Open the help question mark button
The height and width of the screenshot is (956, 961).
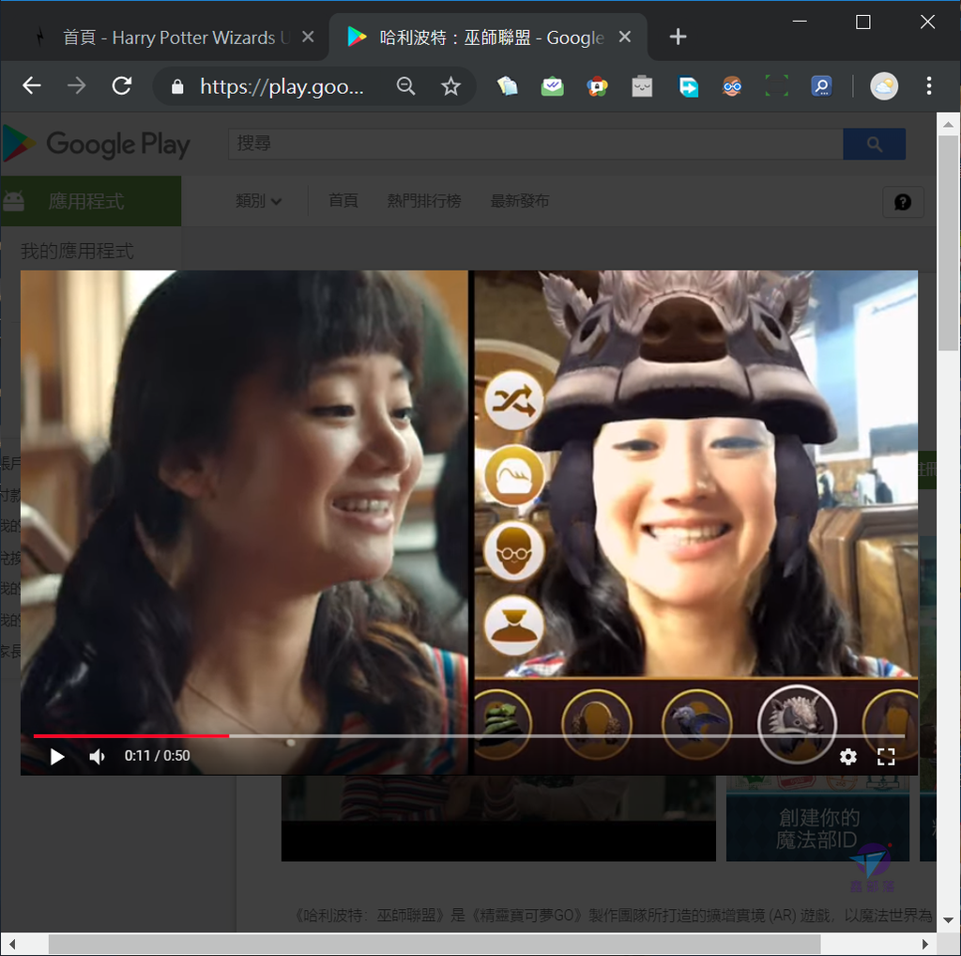tap(903, 202)
